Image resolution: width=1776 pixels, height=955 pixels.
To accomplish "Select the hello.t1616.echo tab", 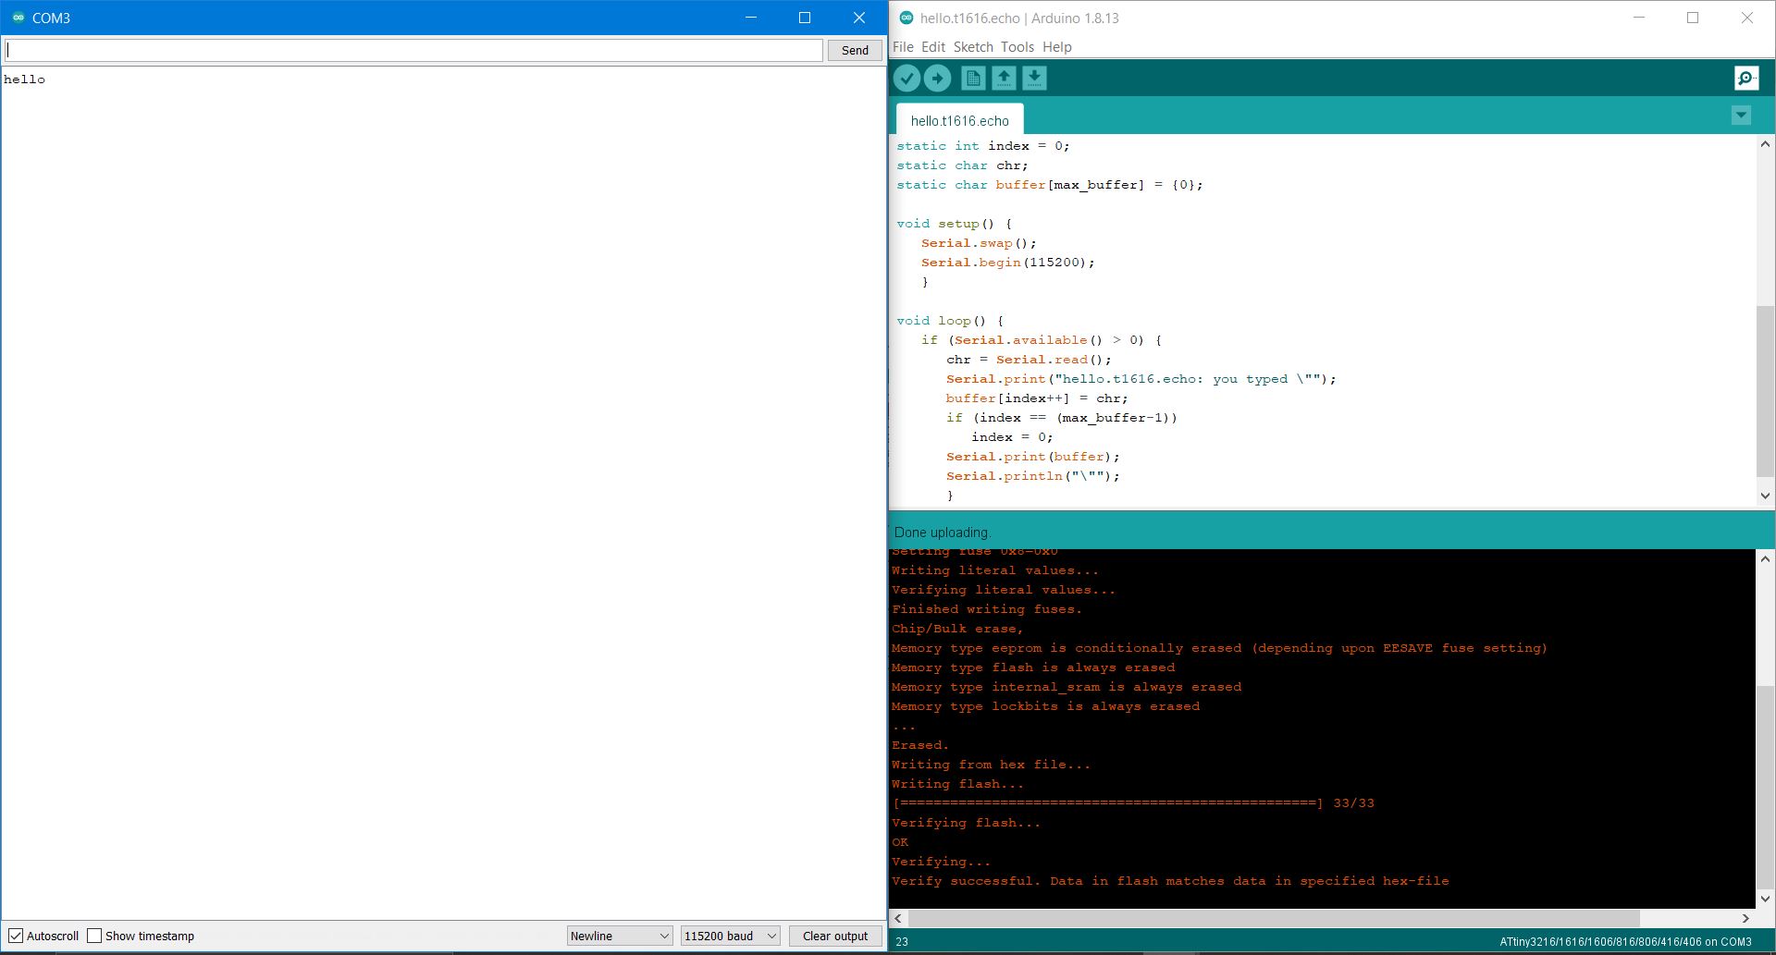I will 959,120.
